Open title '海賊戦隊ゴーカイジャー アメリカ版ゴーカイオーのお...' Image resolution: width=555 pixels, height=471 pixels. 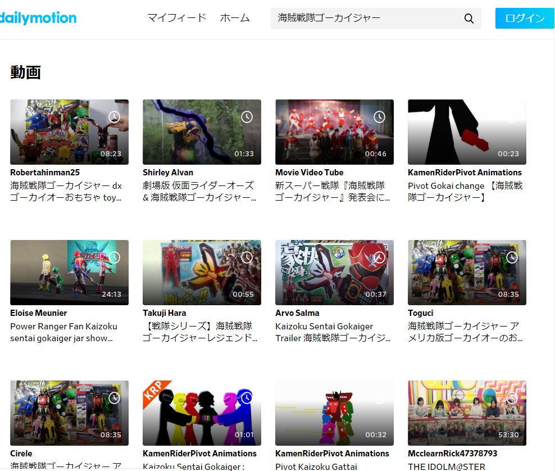click(465, 332)
